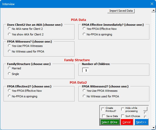Select the Married family structure option

9,68
